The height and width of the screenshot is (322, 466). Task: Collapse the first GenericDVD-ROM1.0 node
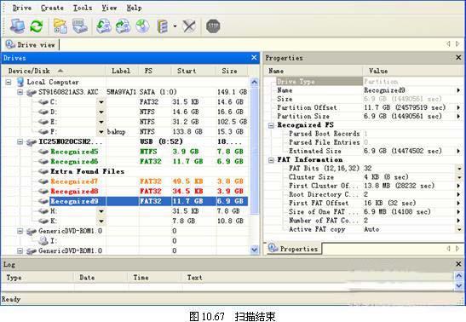coord(20,231)
